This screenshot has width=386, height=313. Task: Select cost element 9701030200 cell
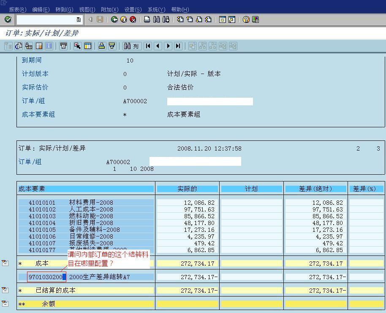[x=46, y=277]
